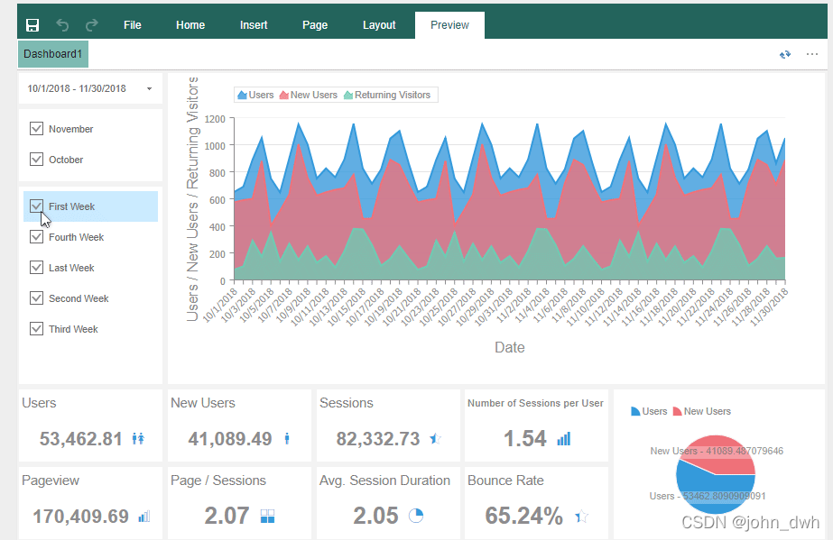Switch to the Preview ribbon tab

coord(449,24)
